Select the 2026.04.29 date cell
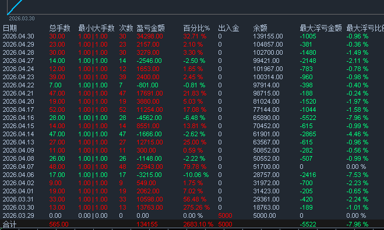Viewport: 384px width, 230px height. (19, 44)
